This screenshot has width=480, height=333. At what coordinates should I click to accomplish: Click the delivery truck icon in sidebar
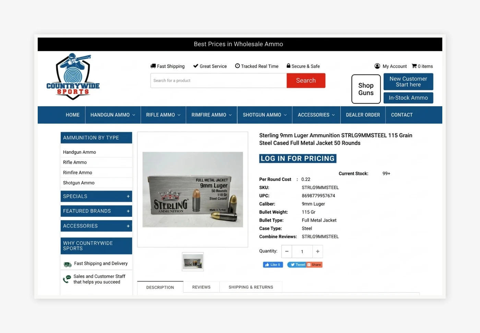pos(68,264)
